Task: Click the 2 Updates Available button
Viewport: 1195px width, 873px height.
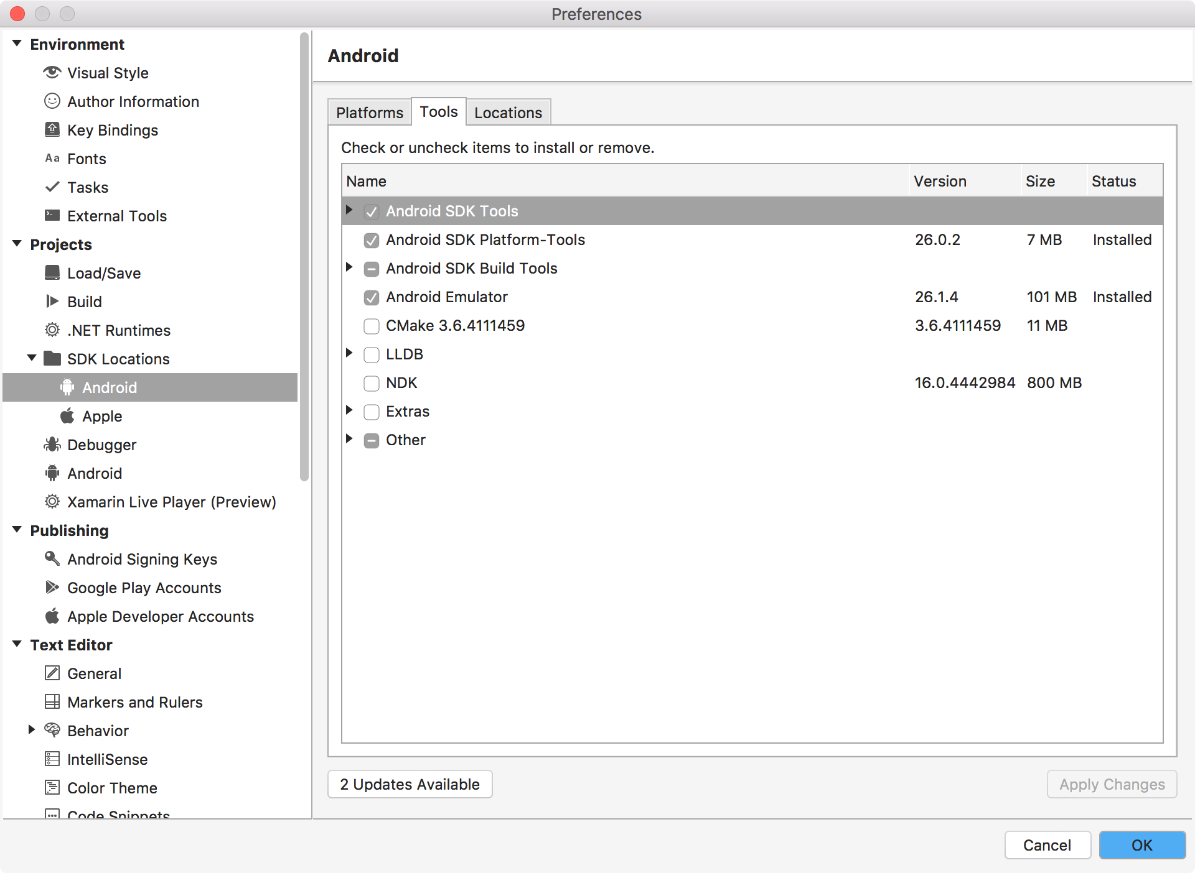Action: [410, 784]
